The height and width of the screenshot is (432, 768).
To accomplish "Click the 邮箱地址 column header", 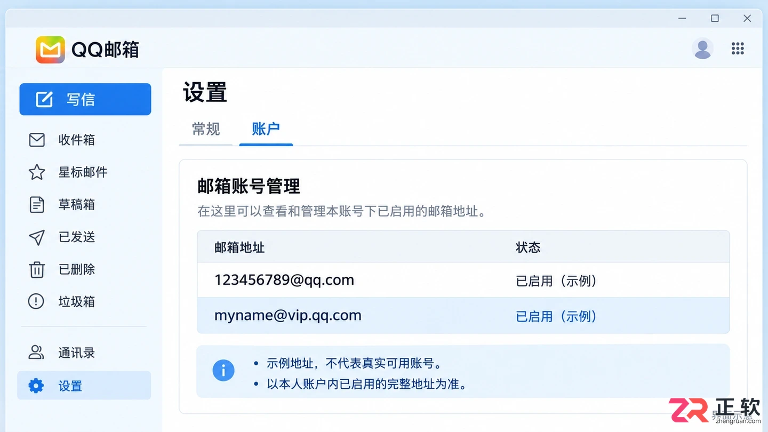I will [x=239, y=247].
